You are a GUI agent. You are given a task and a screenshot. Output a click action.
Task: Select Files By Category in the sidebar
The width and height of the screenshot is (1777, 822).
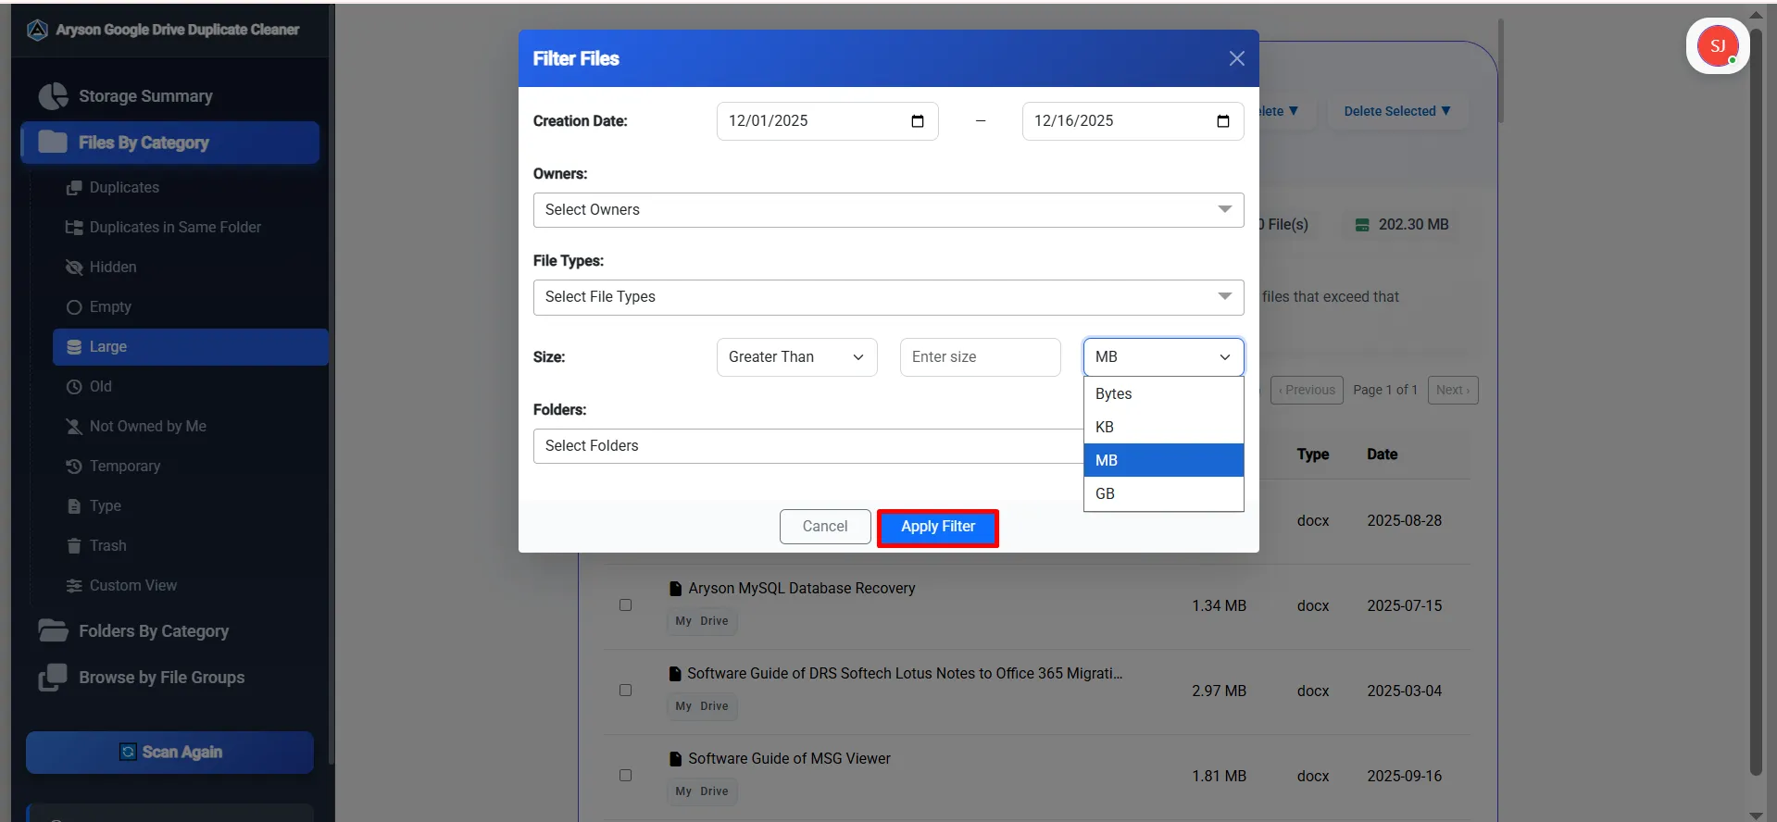click(169, 143)
